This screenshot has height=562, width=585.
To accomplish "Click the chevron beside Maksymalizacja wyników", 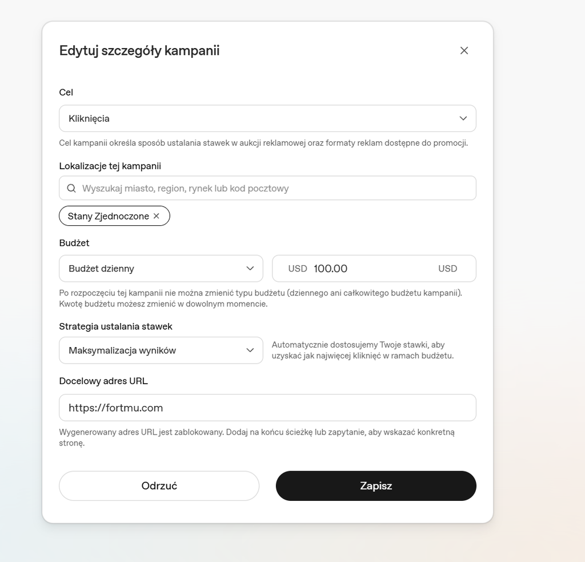I will (250, 350).
